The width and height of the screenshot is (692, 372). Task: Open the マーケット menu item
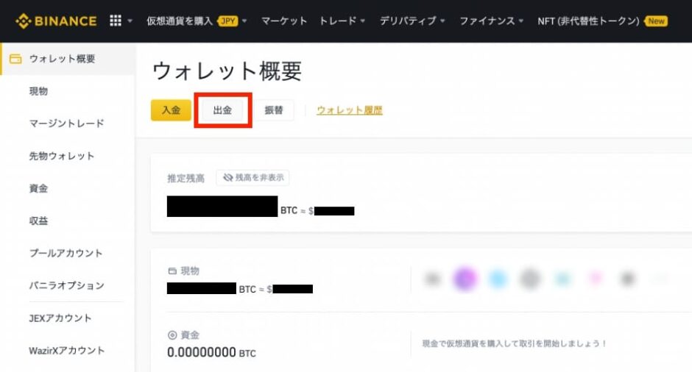coord(284,21)
